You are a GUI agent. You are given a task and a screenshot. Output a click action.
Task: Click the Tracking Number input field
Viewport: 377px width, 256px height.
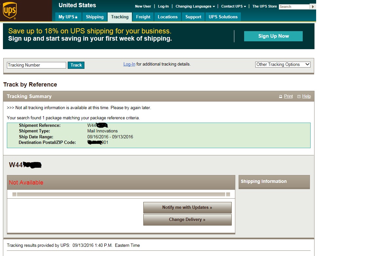[36, 65]
